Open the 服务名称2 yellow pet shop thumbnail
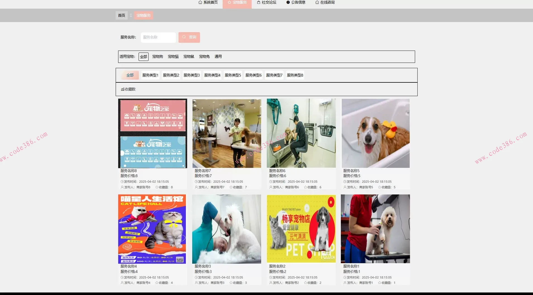This screenshot has height=295, width=533. tap(301, 229)
